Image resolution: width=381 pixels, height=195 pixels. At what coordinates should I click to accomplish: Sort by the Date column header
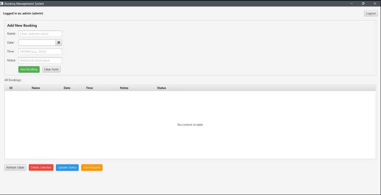67,88
